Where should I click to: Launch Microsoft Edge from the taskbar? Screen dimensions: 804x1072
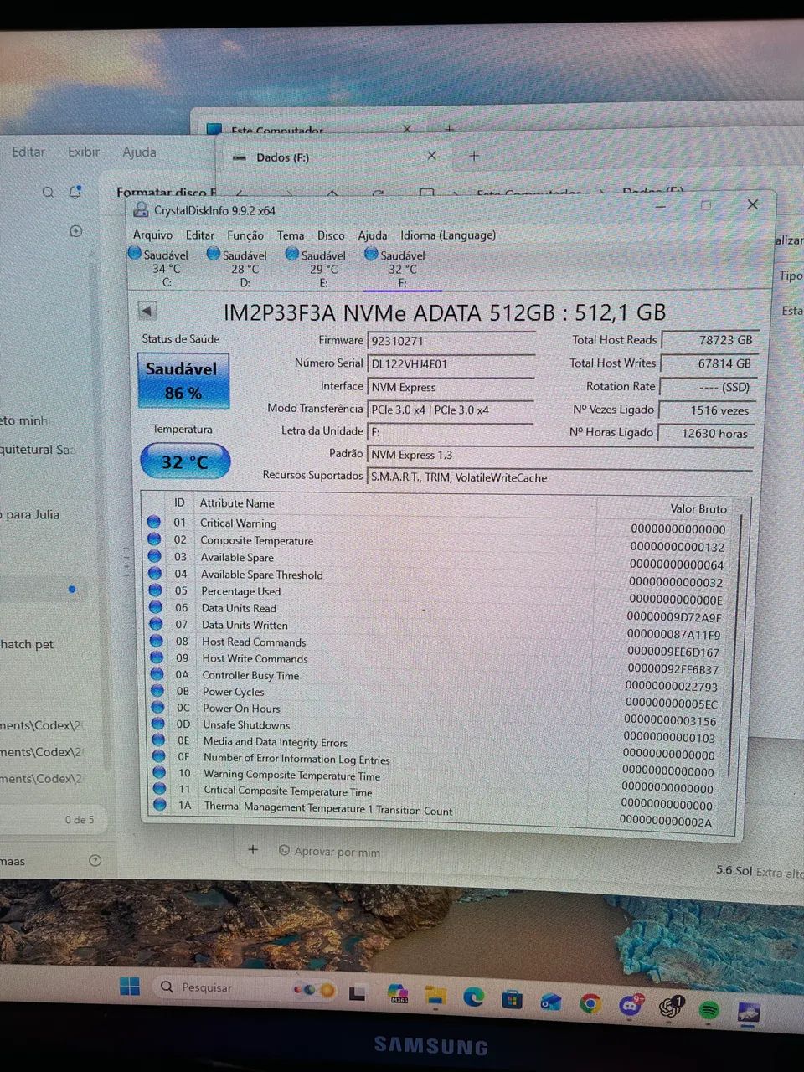[x=474, y=997]
